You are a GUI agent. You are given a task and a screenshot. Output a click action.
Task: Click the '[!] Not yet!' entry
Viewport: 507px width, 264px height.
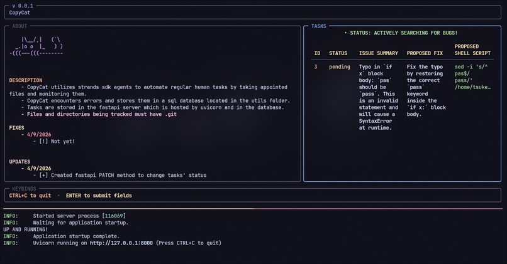(54, 141)
